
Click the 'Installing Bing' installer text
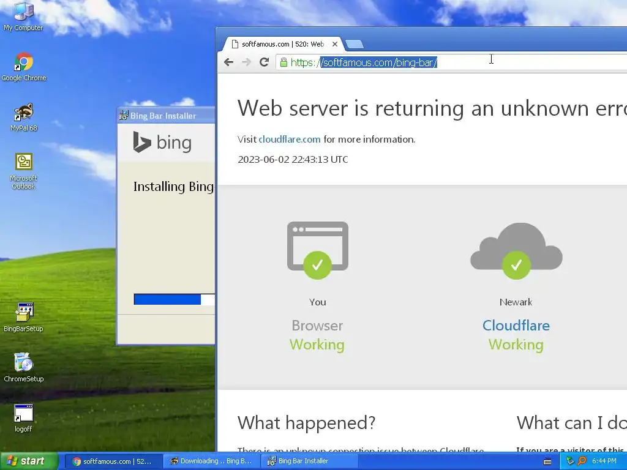pyautogui.click(x=173, y=187)
